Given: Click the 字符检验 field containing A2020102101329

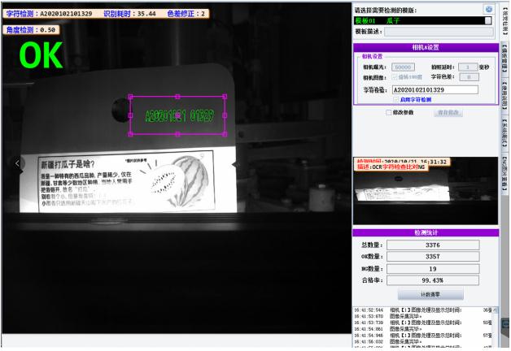Looking at the screenshot, I should 435,90.
